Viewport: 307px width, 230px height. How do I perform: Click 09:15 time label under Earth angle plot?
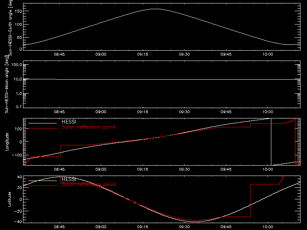(x=142, y=54)
